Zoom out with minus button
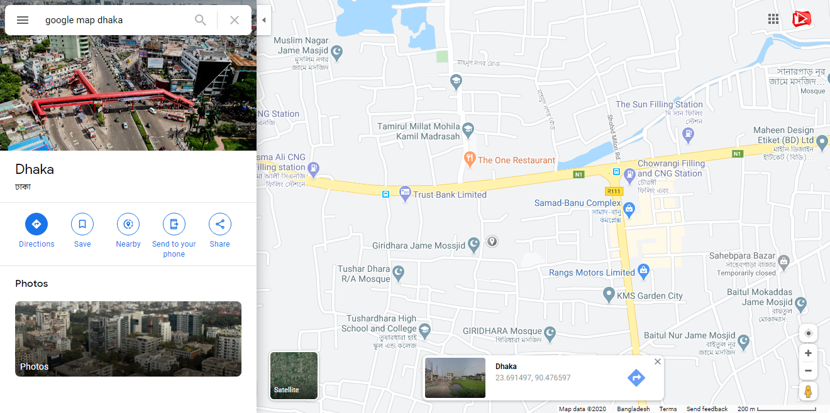The width and height of the screenshot is (830, 413). click(808, 371)
